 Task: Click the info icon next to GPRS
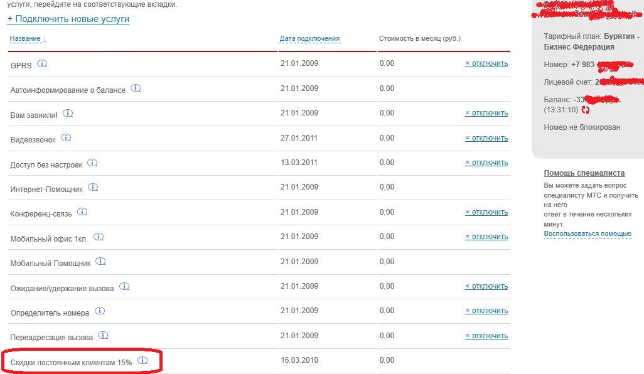pos(42,64)
